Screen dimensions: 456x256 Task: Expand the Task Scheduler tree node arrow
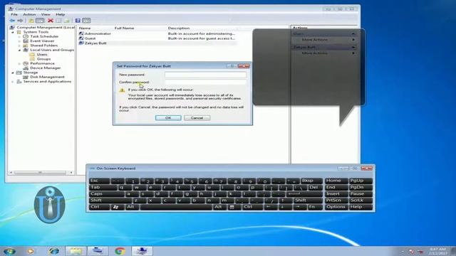[x=19, y=36]
